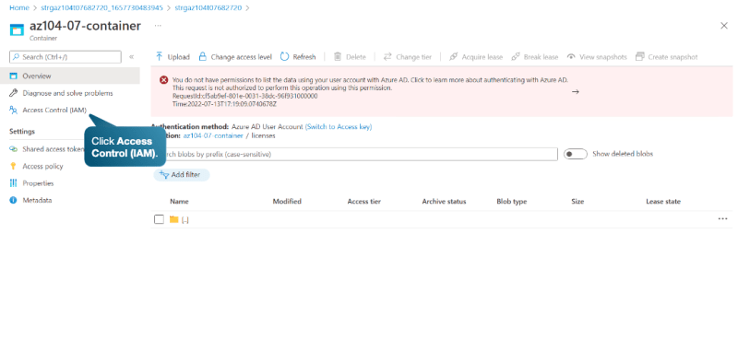Click the Refresh circular arrow icon
Image resolution: width=738 pixels, height=339 pixels.
[x=284, y=56]
